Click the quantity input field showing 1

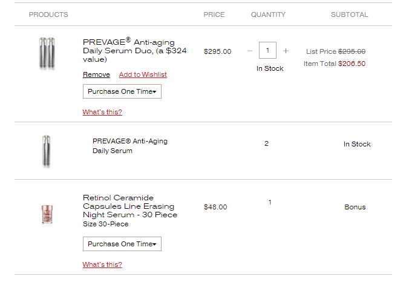[267, 50]
